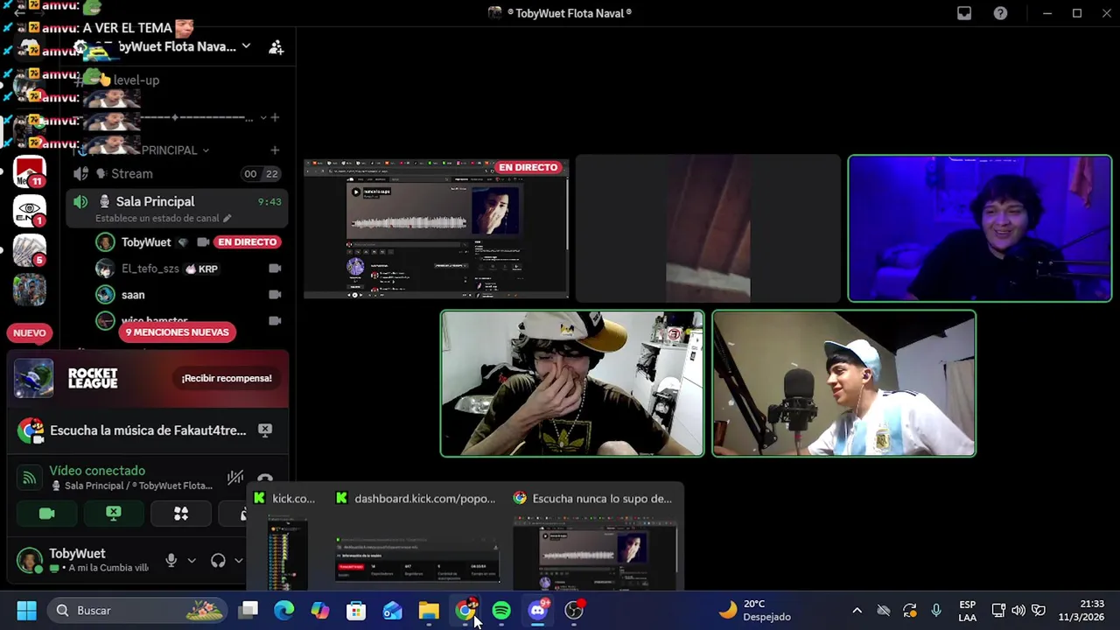This screenshot has height=630, width=1120.
Task: Click the Chrome icon on taskbar
Action: [465, 610]
